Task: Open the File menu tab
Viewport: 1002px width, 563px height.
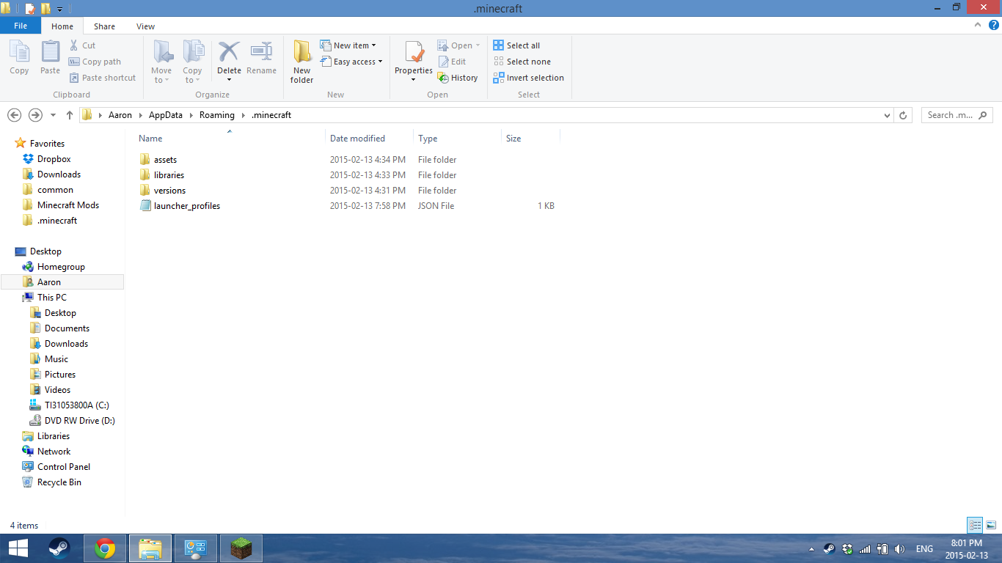Action: 21,26
